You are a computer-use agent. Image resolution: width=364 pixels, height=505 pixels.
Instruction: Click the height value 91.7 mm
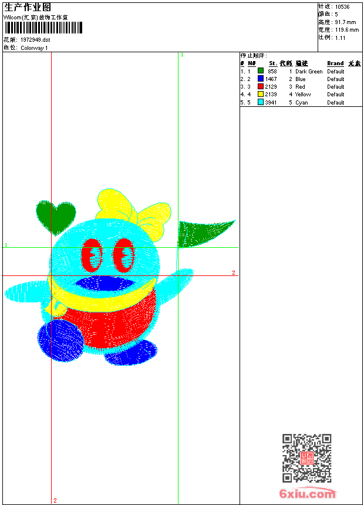345,22
